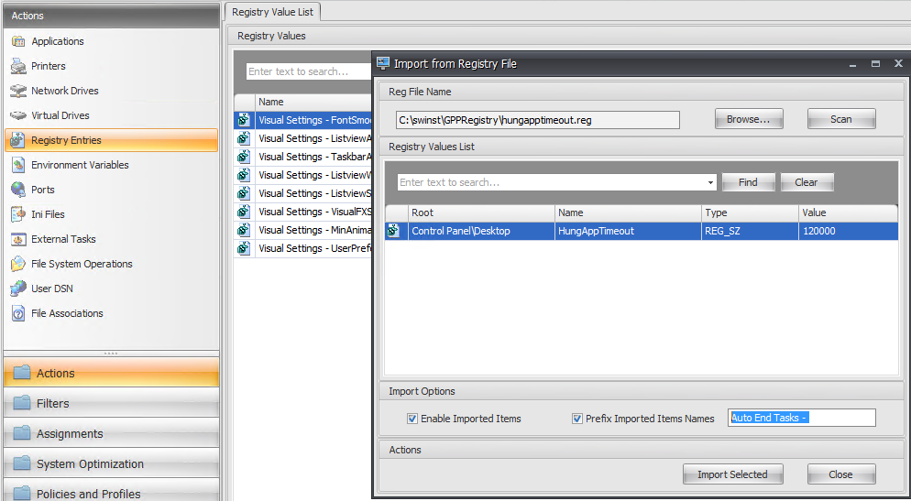
Task: Toggle the Enable Imported Items checkbox
Action: click(412, 419)
